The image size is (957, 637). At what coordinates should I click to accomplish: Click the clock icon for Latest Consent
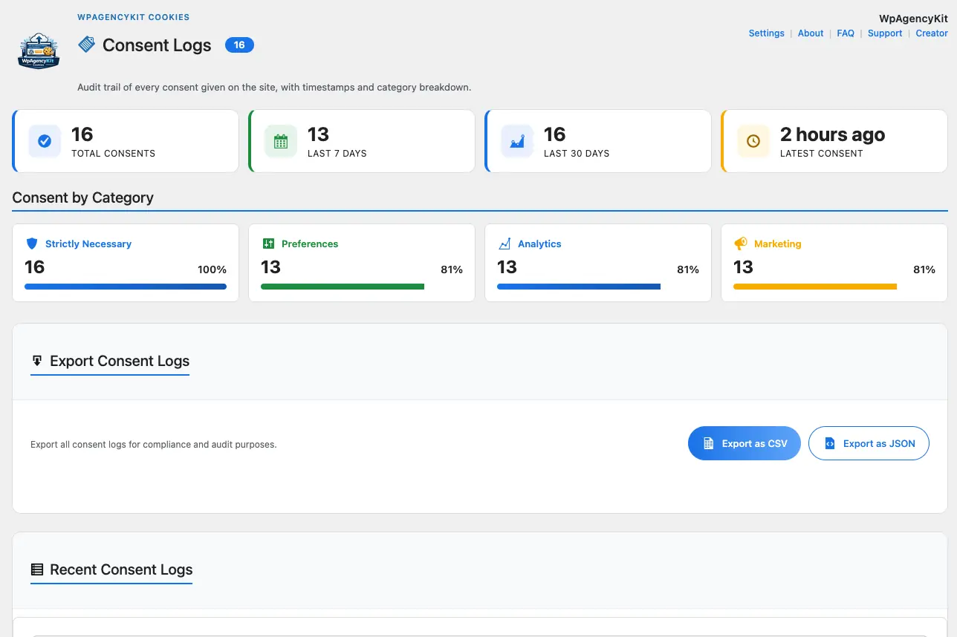tap(753, 141)
